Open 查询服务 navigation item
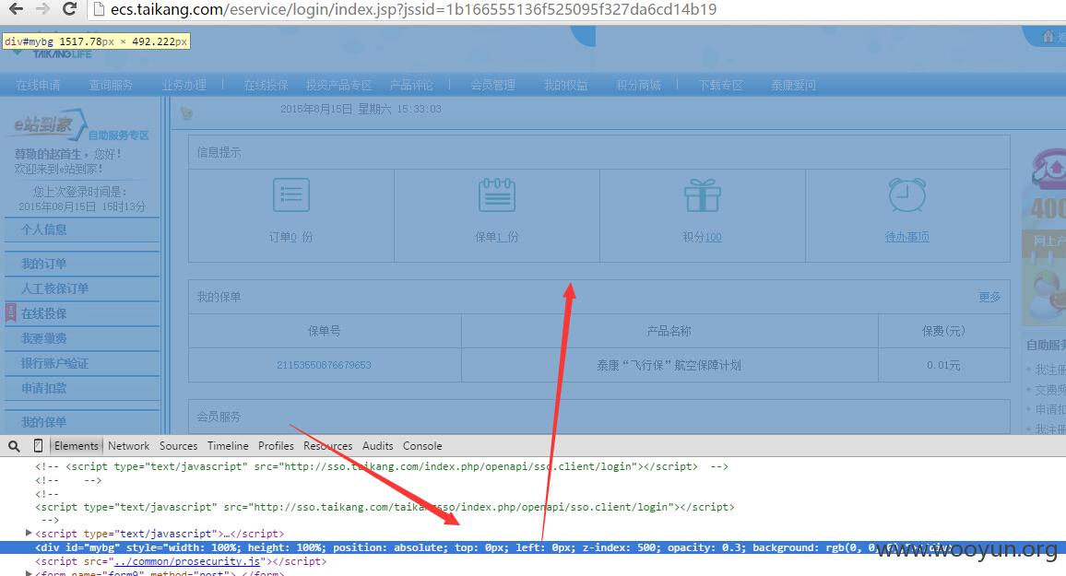This screenshot has height=576, width=1066. pos(111,85)
